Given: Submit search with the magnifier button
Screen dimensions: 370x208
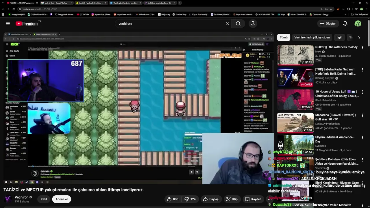Looking at the screenshot, I should [x=238, y=24].
